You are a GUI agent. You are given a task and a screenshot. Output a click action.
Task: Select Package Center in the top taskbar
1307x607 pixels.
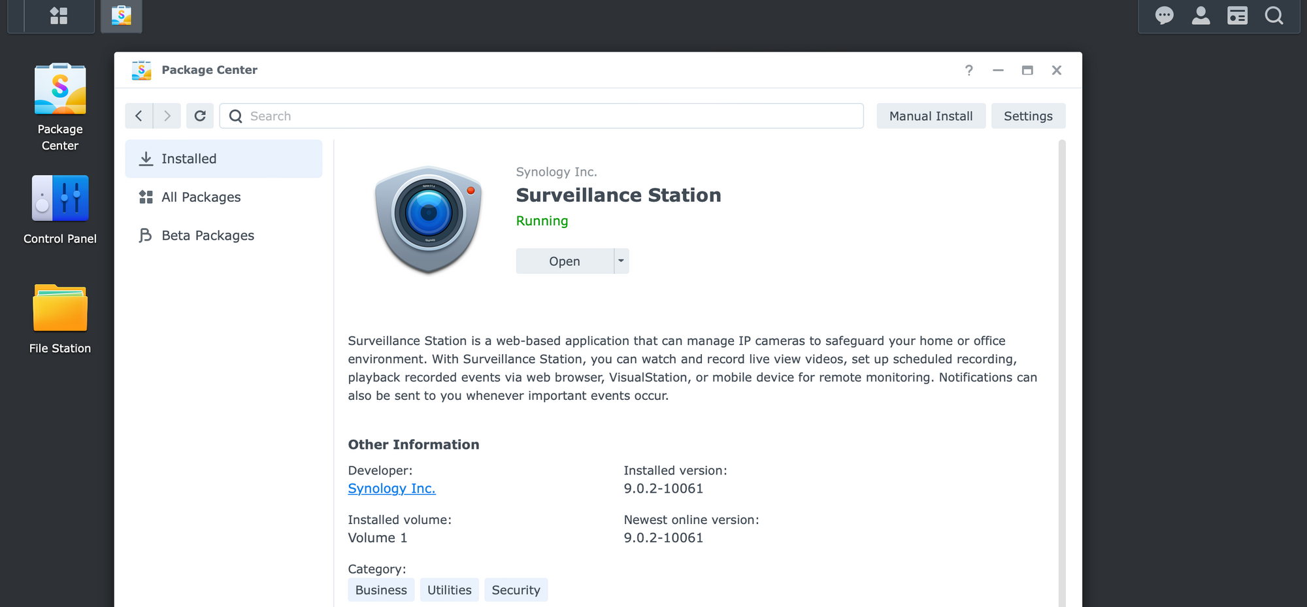(122, 16)
